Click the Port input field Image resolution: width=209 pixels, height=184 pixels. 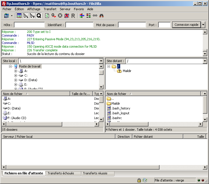point(164,25)
